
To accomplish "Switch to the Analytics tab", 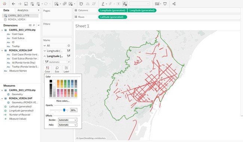I will pos(23,10).
